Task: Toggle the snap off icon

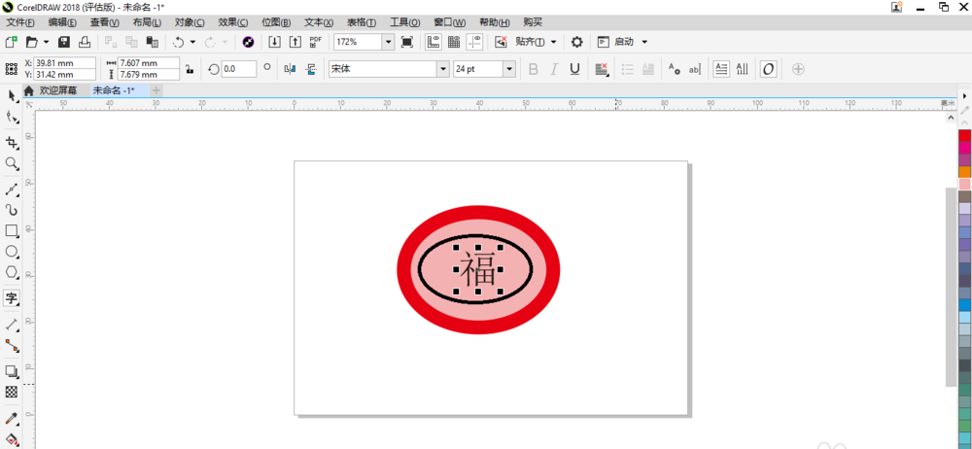Action: click(x=502, y=42)
